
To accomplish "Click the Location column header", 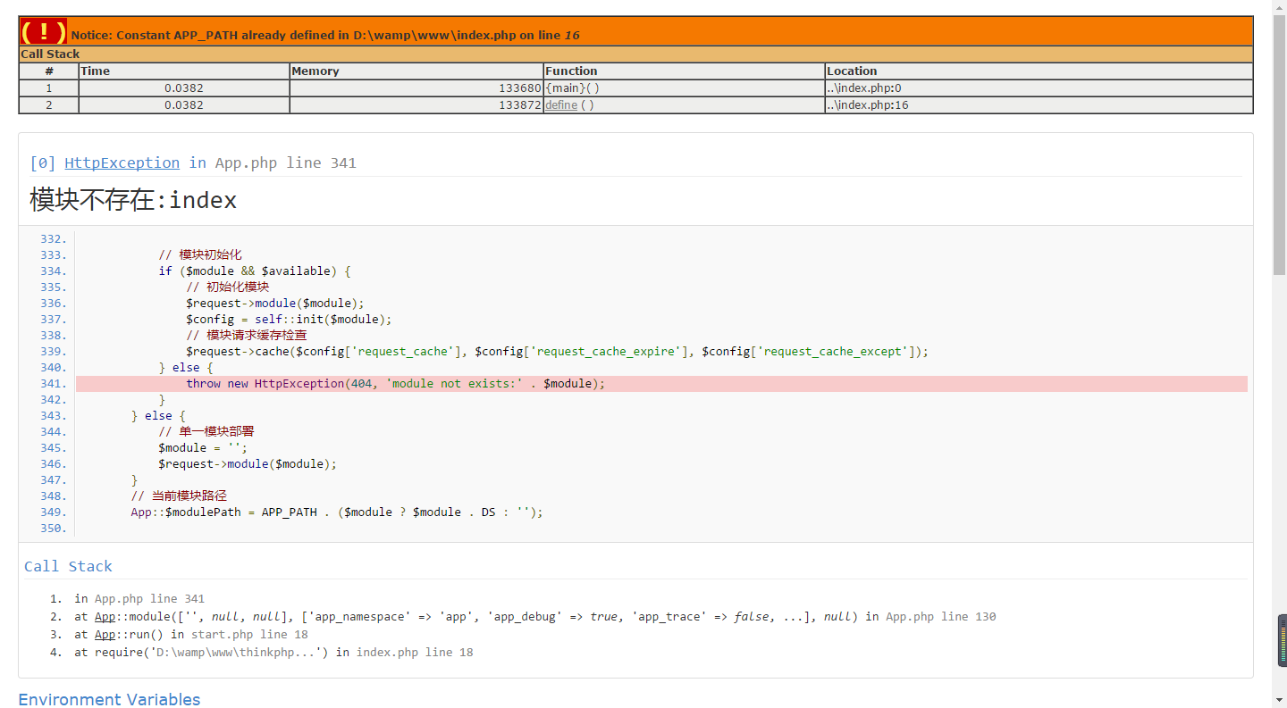I will (852, 71).
